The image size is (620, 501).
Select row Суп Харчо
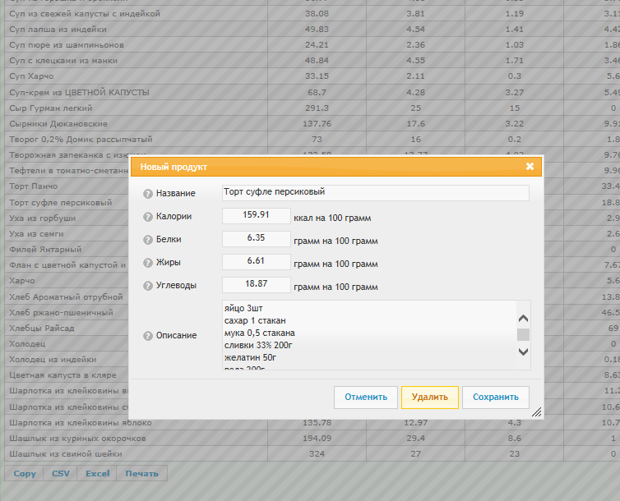(x=312, y=76)
